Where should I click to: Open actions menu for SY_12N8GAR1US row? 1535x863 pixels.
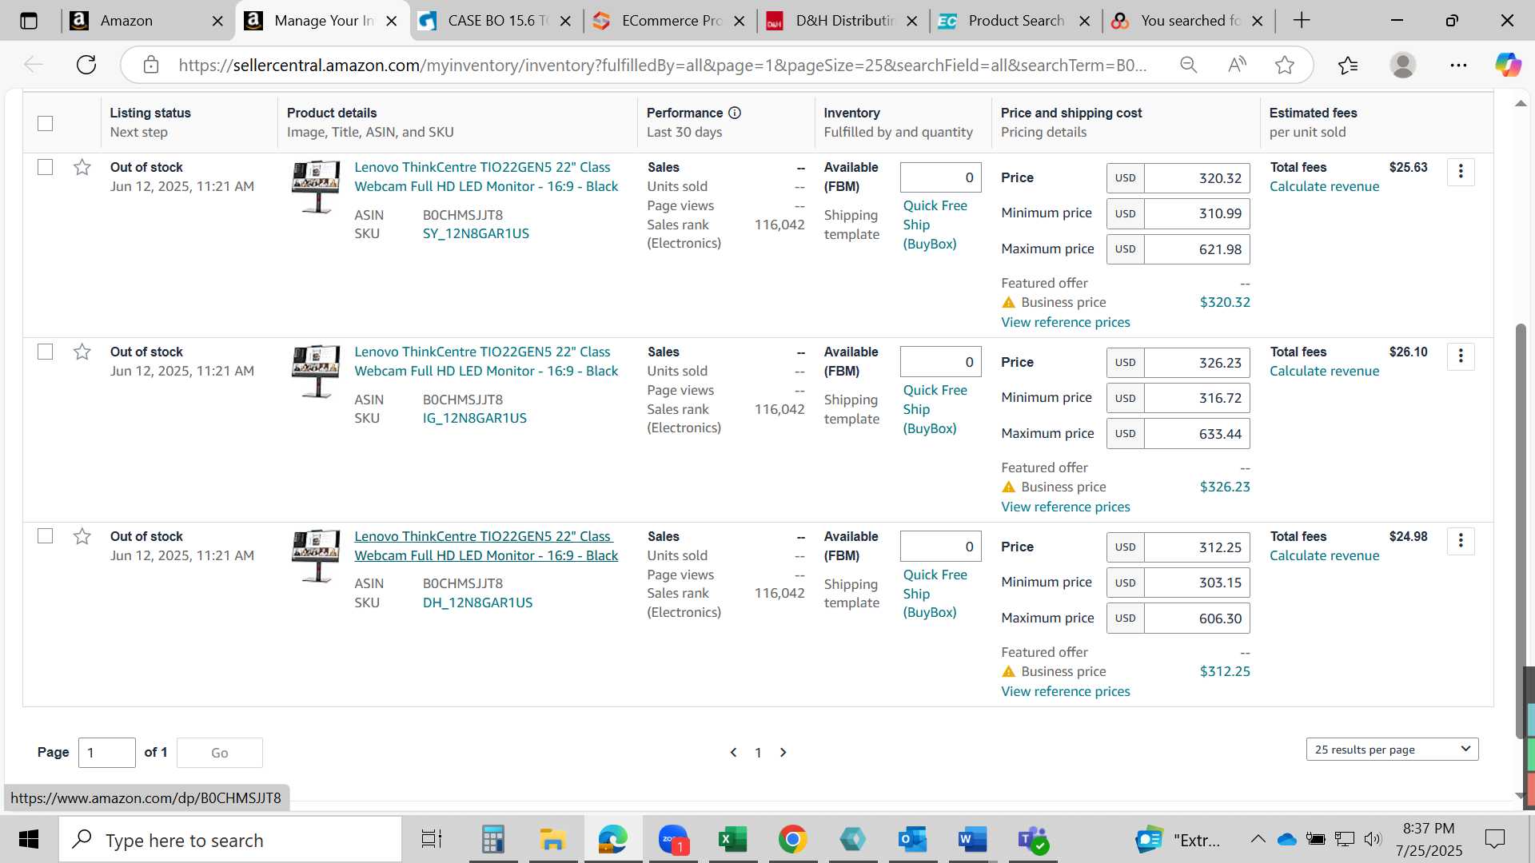click(x=1461, y=171)
